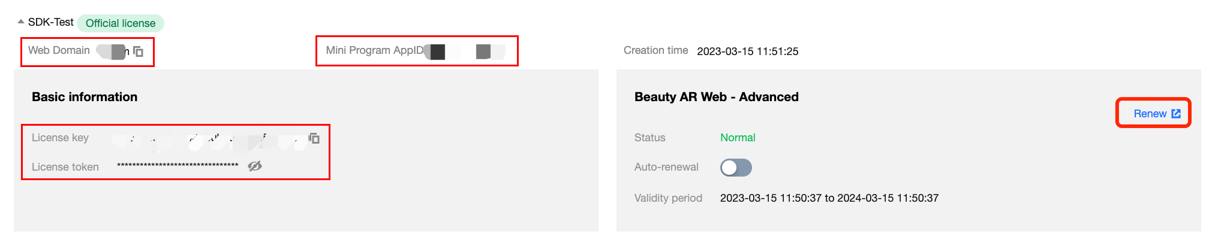The width and height of the screenshot is (1215, 243).
Task: Click the Web Domain label
Action: [59, 50]
